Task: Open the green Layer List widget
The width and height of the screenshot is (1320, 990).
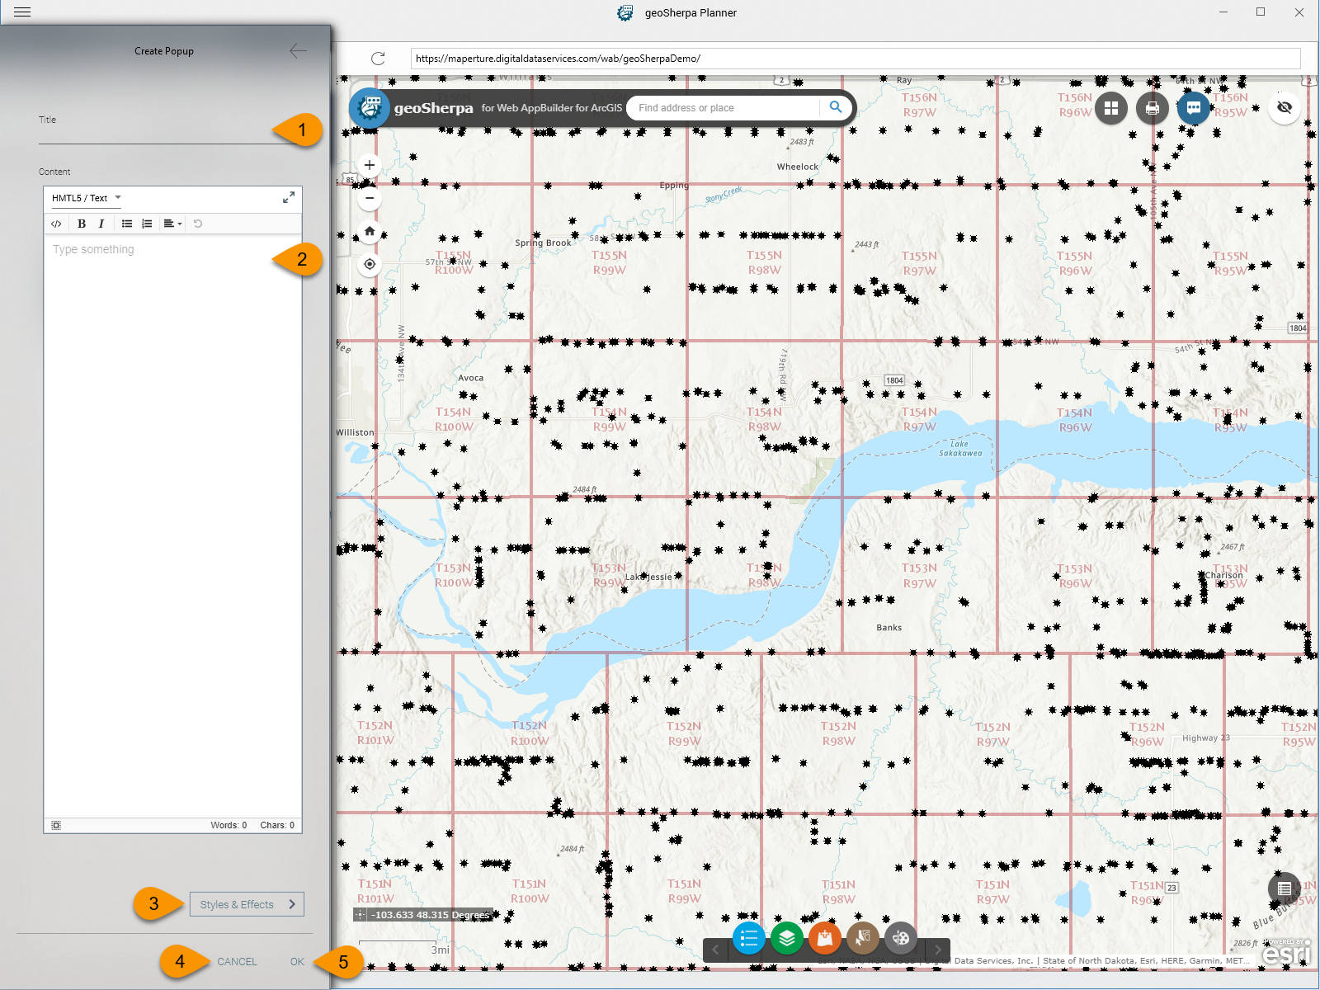Action: point(787,938)
